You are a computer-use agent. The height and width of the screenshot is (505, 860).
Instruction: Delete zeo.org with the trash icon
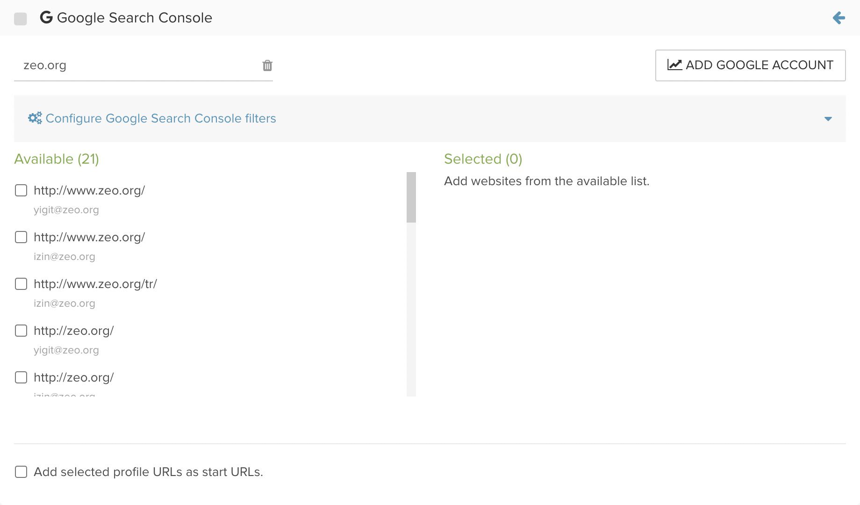[267, 65]
